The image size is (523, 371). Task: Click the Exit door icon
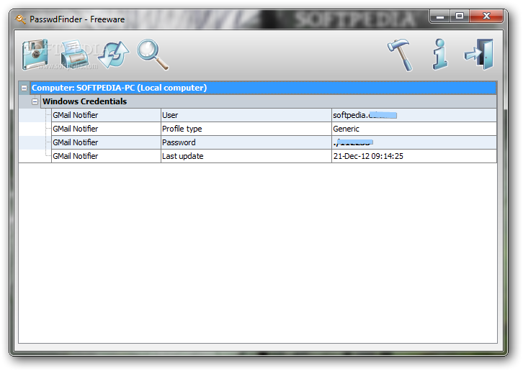(x=479, y=55)
